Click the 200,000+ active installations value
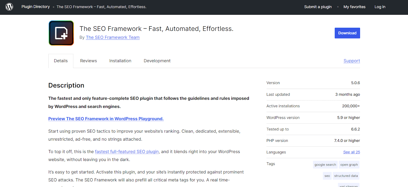 [351, 106]
